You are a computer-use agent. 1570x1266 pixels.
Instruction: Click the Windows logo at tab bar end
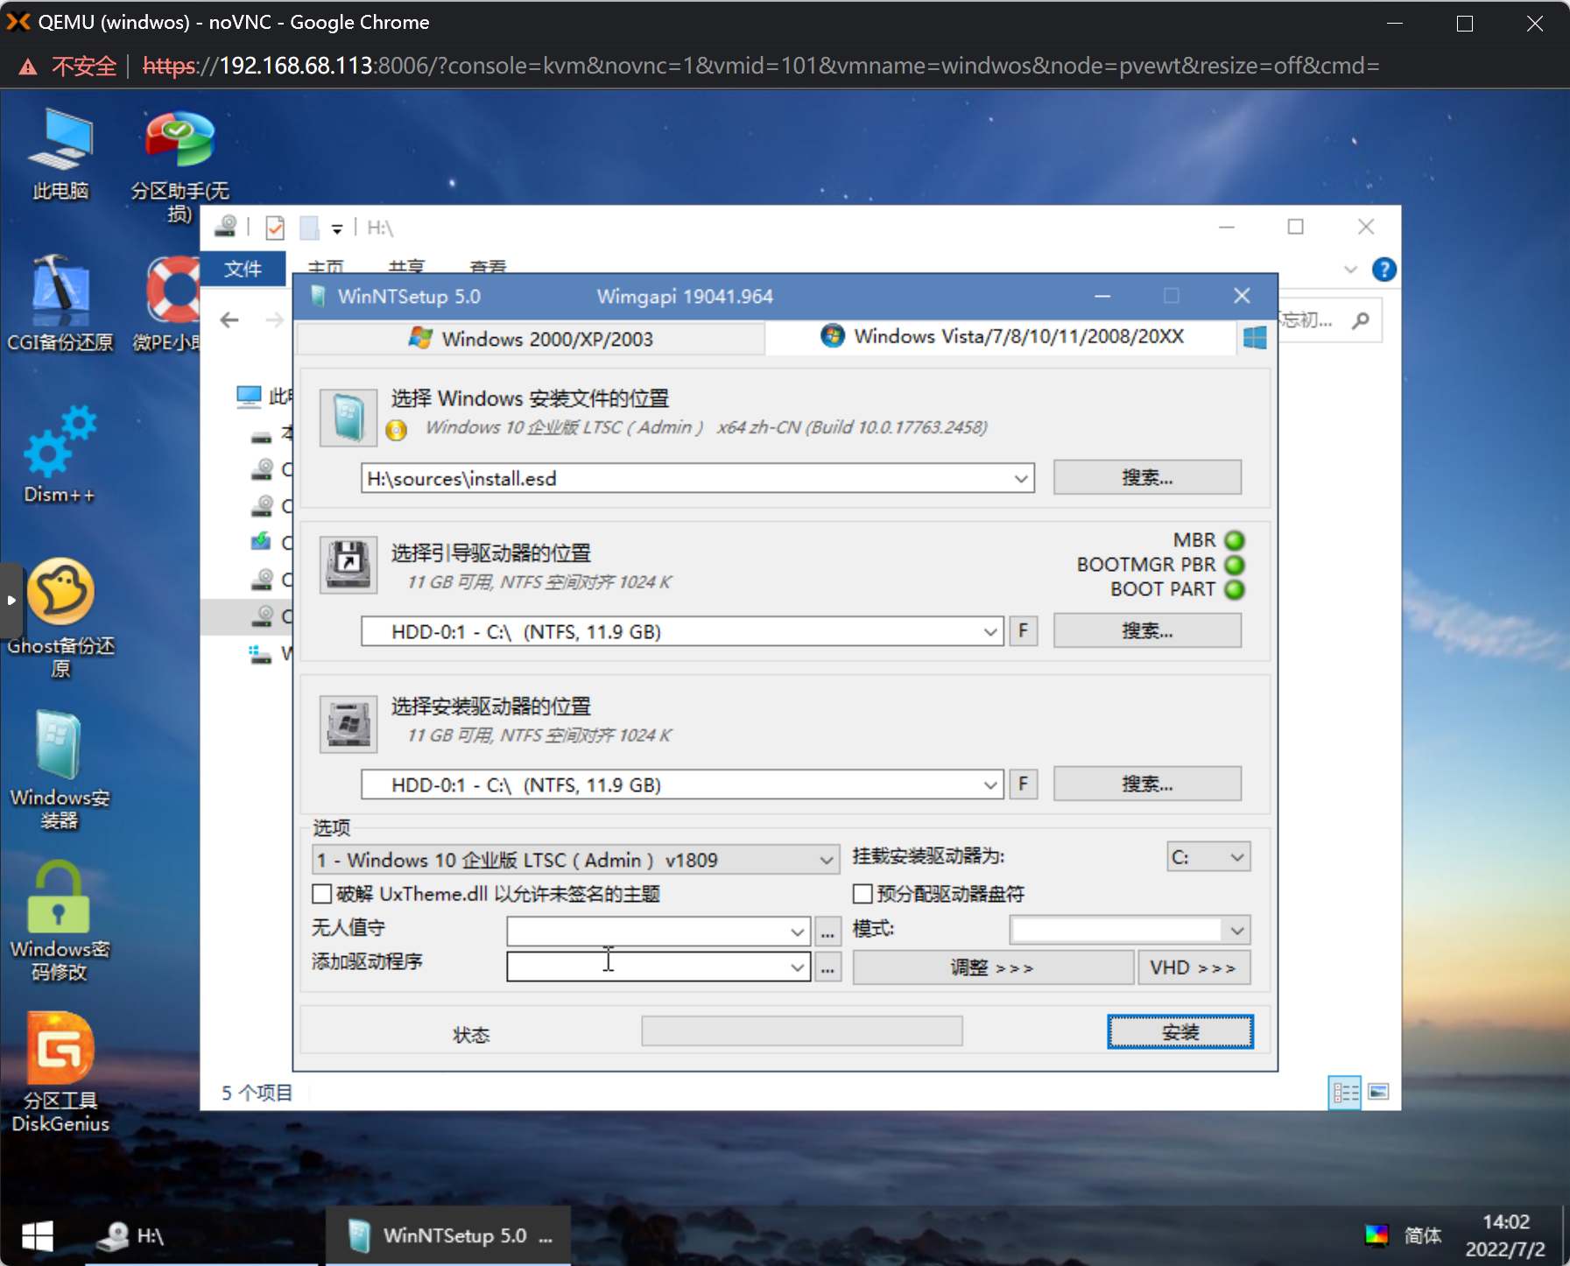[x=1255, y=338]
